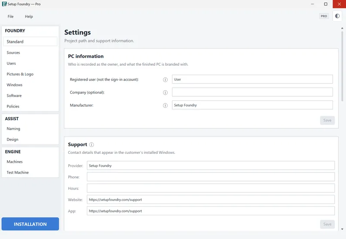Focus the Company input field
346x239 pixels.
point(252,92)
